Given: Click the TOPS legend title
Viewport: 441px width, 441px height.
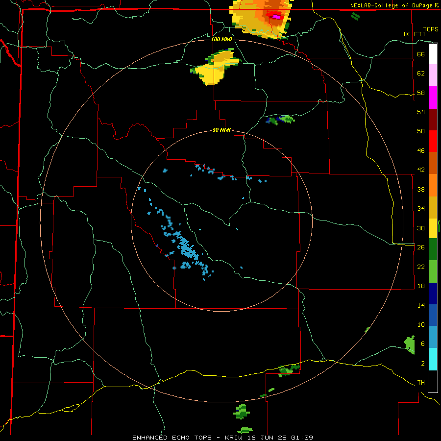Looking at the screenshot, I should (x=431, y=29).
